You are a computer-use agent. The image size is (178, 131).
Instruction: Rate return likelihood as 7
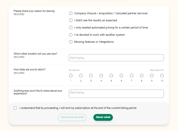click(131, 76)
